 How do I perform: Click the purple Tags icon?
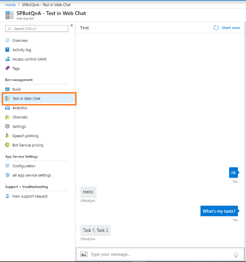pyautogui.click(x=7, y=68)
